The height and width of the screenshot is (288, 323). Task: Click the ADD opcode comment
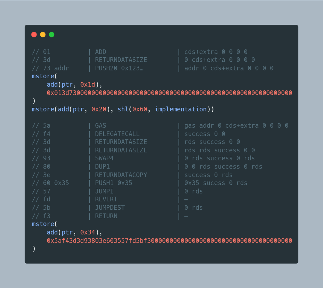[x=100, y=52]
